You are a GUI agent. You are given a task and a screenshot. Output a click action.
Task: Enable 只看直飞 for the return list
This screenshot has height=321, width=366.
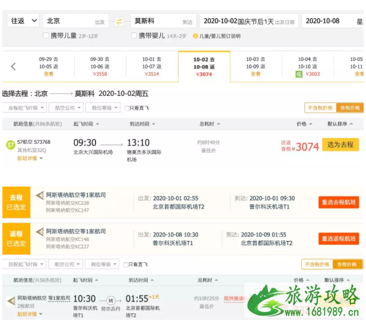[x=126, y=265]
